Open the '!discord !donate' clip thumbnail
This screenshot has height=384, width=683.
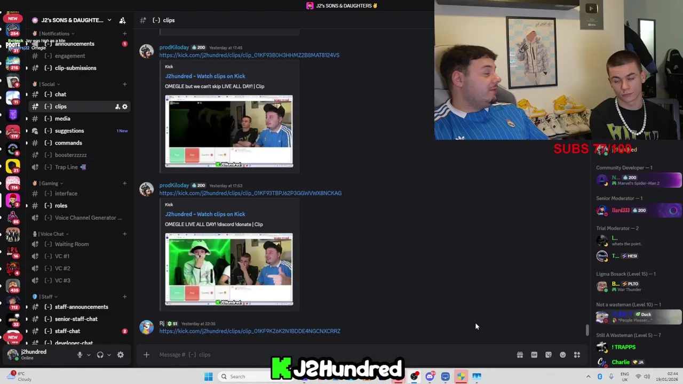229,269
